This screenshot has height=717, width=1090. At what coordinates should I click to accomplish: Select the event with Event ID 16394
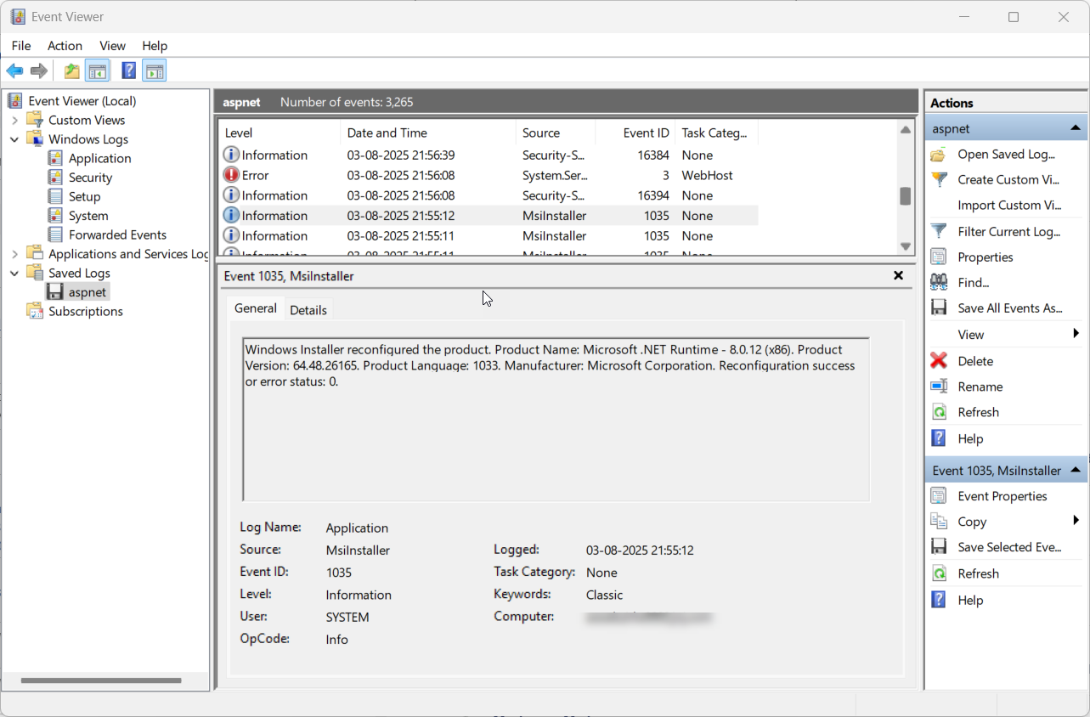coord(489,195)
